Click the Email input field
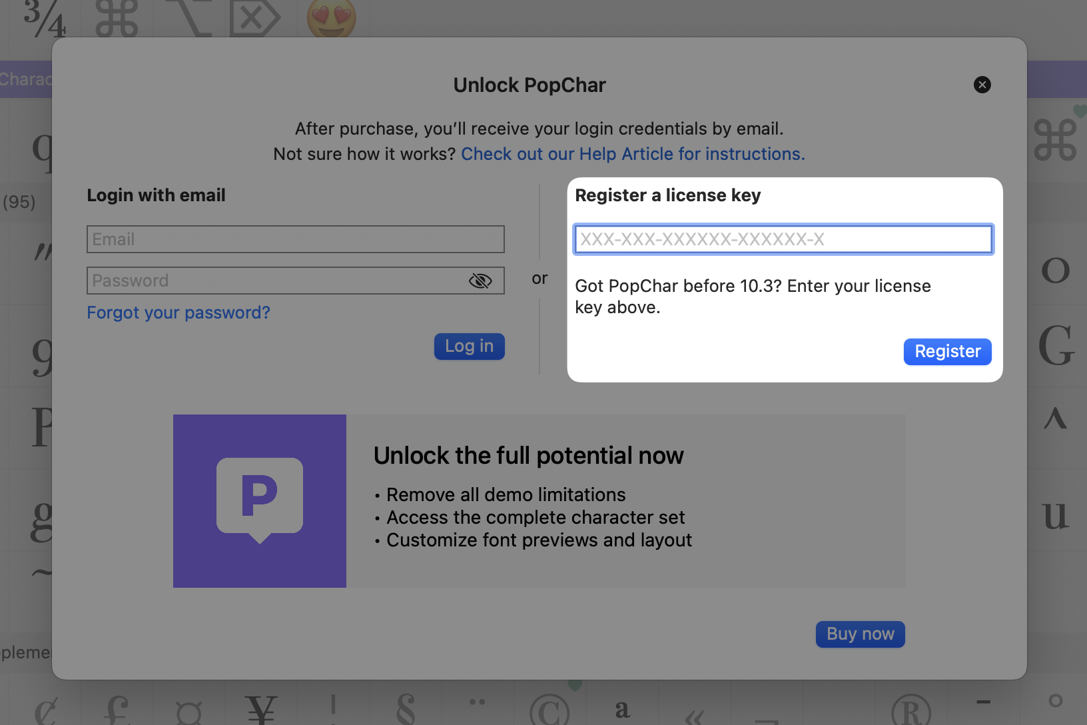Screen dimensions: 1087x725 295,239
